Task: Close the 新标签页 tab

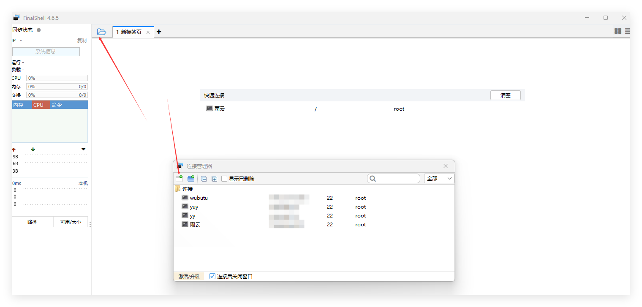Action: coord(148,32)
